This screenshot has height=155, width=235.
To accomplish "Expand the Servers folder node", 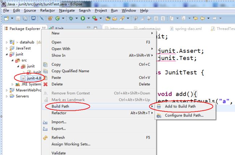I will pos(7,96).
